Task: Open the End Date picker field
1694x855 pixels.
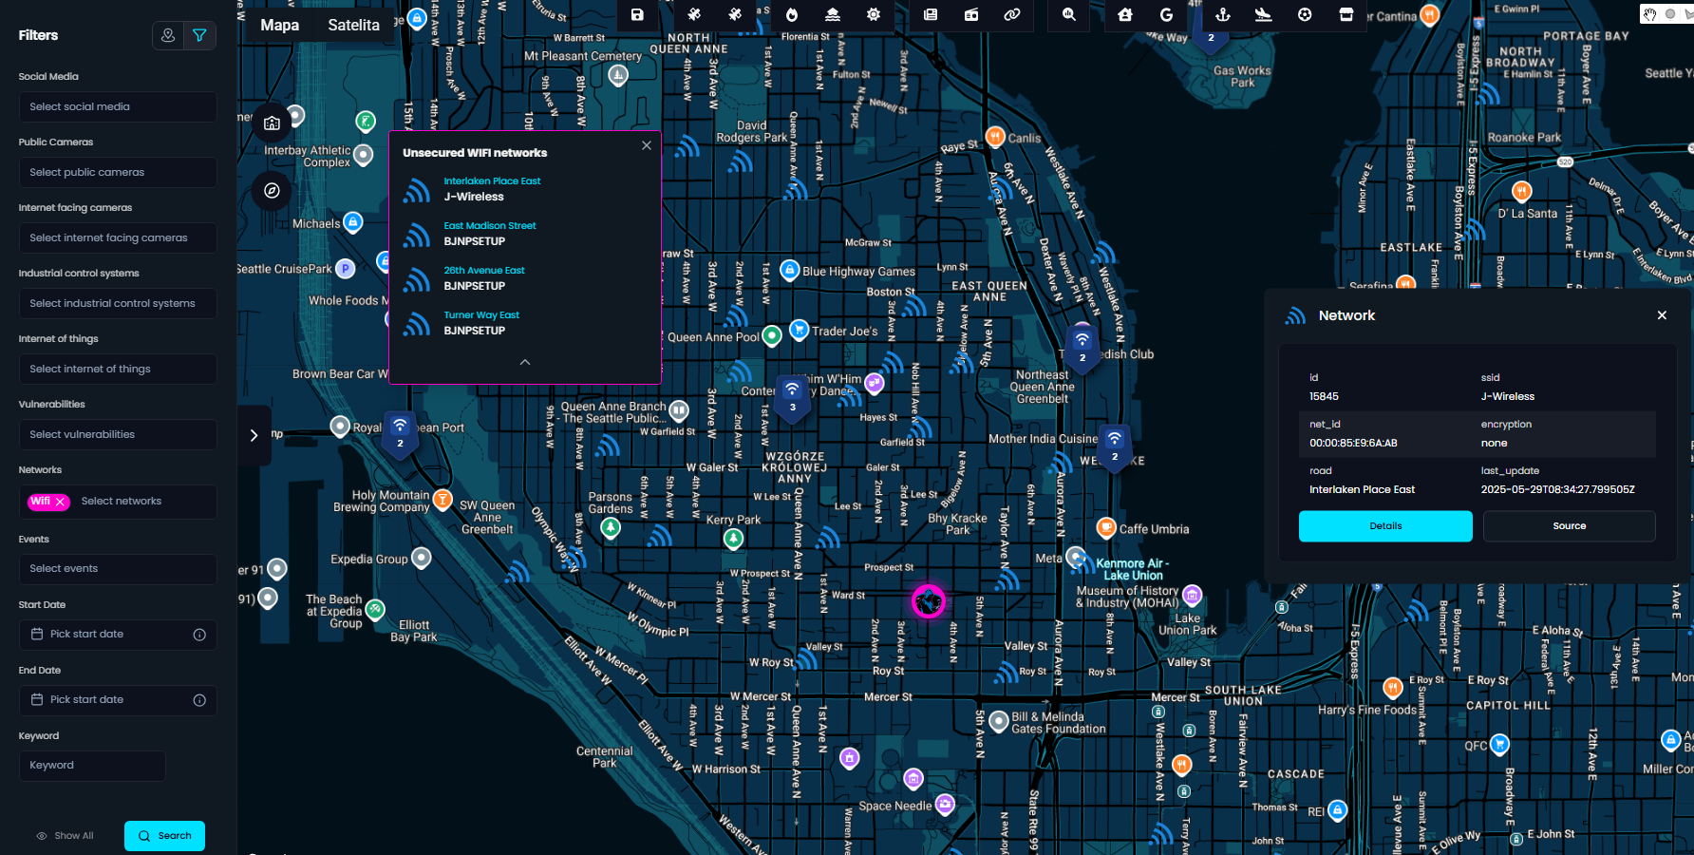Action: click(x=118, y=700)
